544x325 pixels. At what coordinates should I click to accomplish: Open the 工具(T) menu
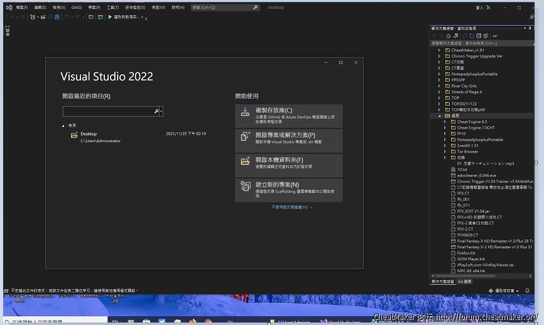coord(112,8)
